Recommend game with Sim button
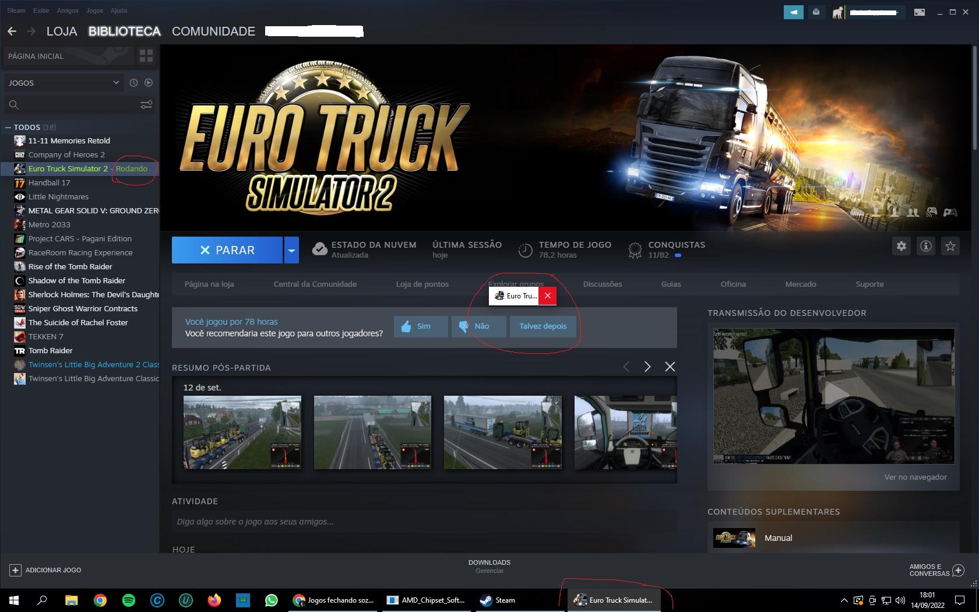 [421, 326]
